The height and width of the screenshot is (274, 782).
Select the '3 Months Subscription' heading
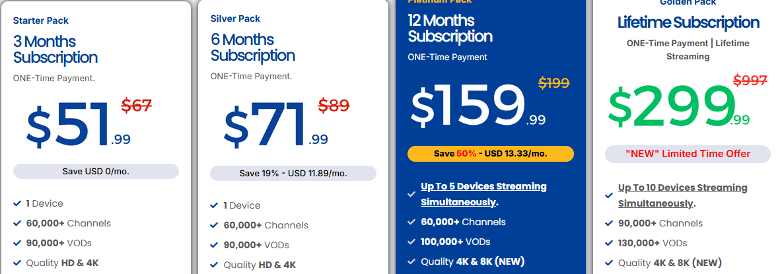tap(55, 50)
